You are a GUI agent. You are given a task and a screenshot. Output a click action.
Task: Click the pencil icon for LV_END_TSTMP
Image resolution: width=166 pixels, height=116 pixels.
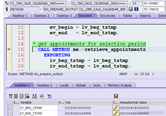[x=116, y=113]
